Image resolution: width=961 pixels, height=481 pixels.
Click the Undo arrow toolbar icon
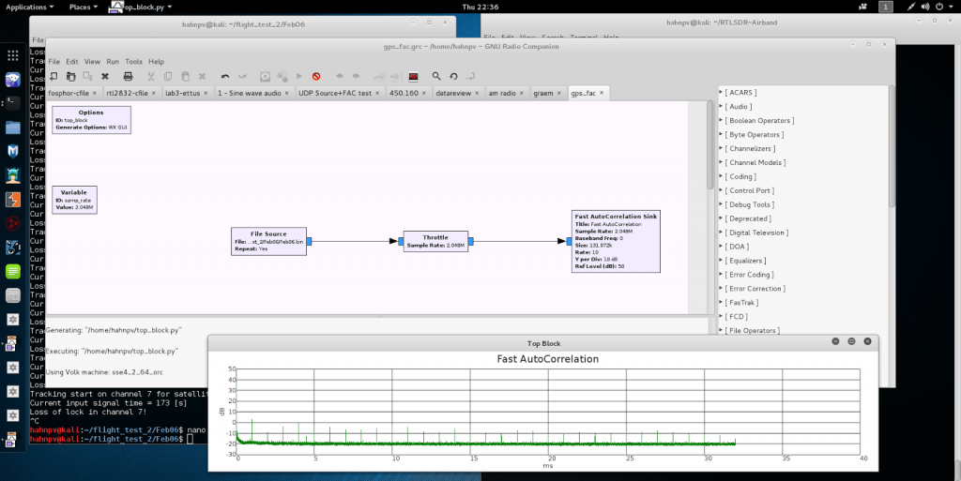[x=225, y=77]
